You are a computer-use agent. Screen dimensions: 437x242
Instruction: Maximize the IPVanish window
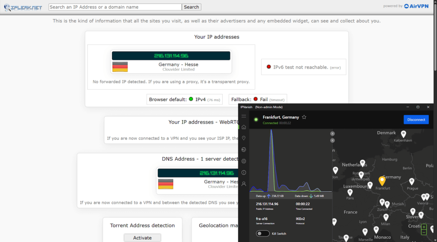point(418,107)
